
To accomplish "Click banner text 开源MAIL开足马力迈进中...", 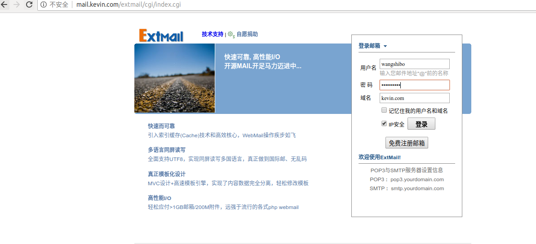I will coord(263,66).
